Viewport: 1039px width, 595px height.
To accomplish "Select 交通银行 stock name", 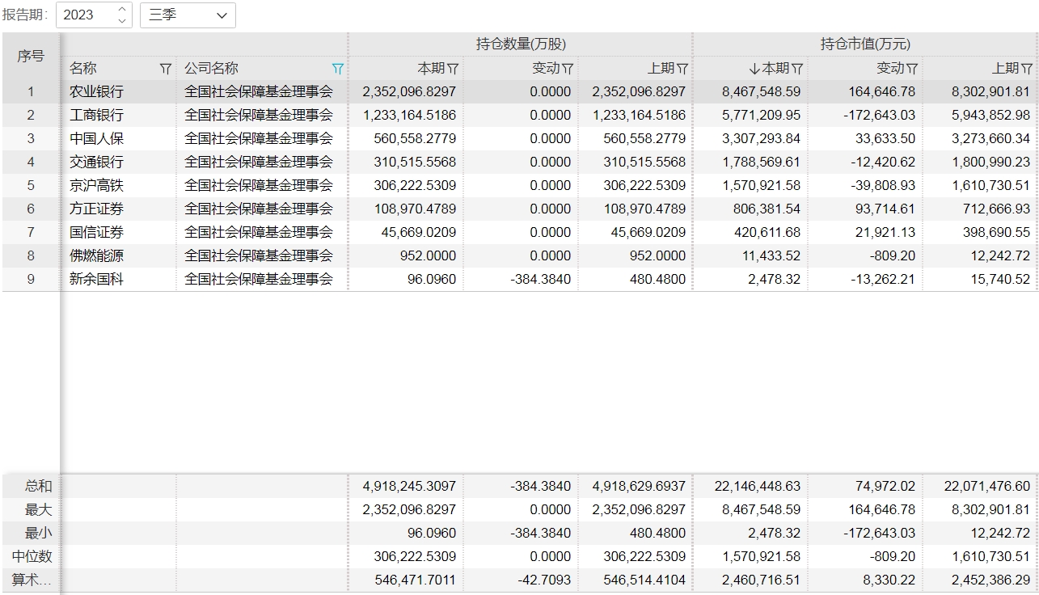I will coord(97,162).
